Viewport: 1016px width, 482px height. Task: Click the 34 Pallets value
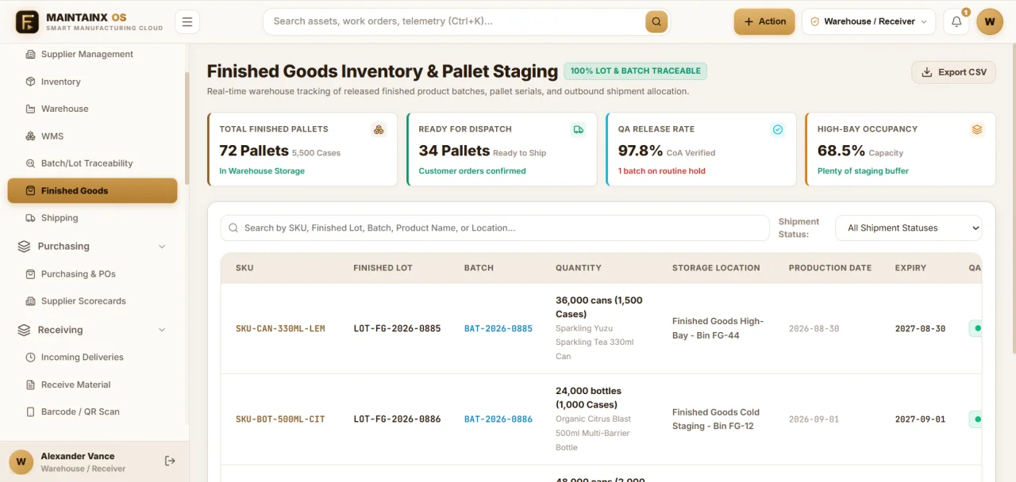(454, 151)
